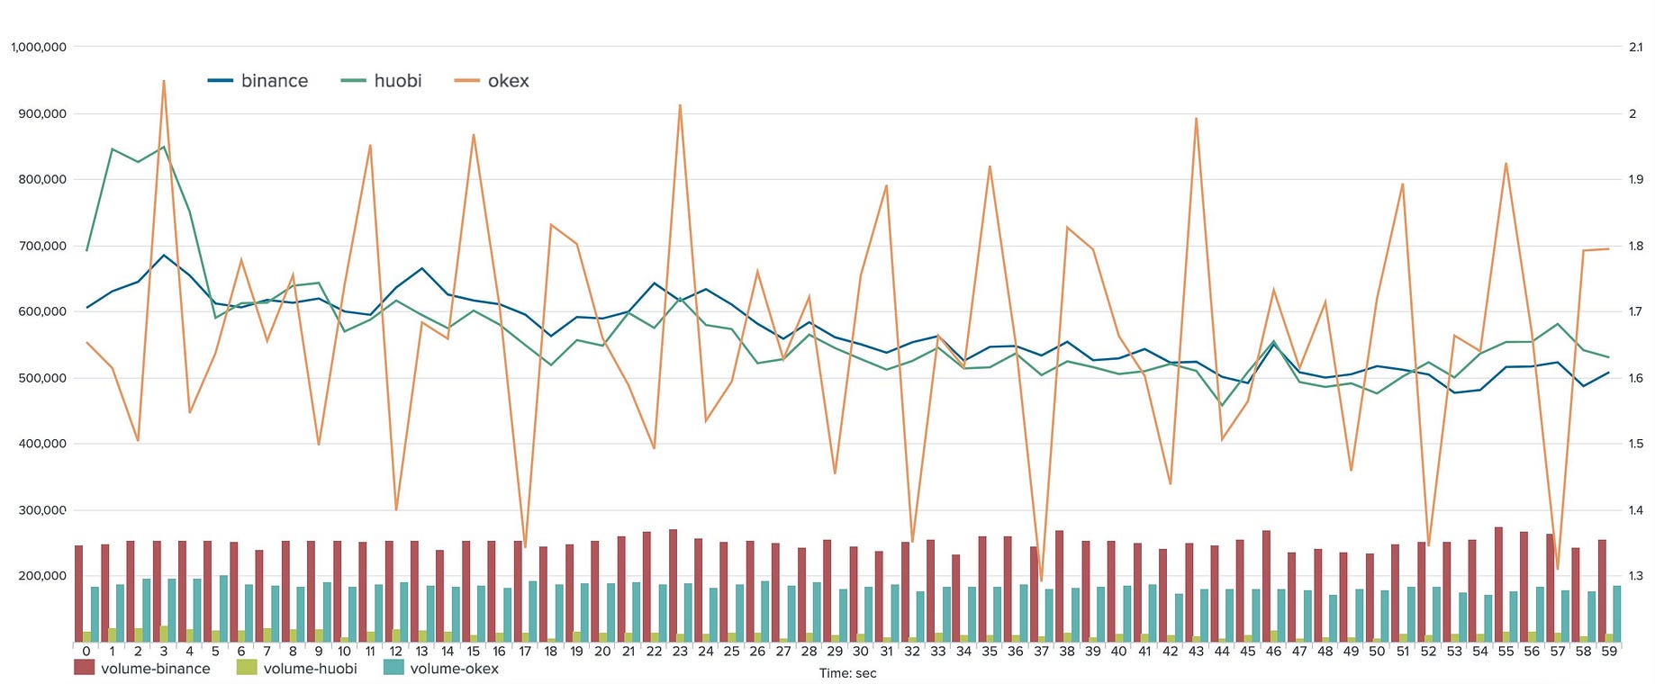Viewport: 1655px width, 684px height.
Task: Click the x-axis tick label 52
Action: coord(1428,651)
